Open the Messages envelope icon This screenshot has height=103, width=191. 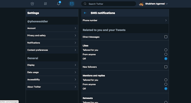coord(72,4)
